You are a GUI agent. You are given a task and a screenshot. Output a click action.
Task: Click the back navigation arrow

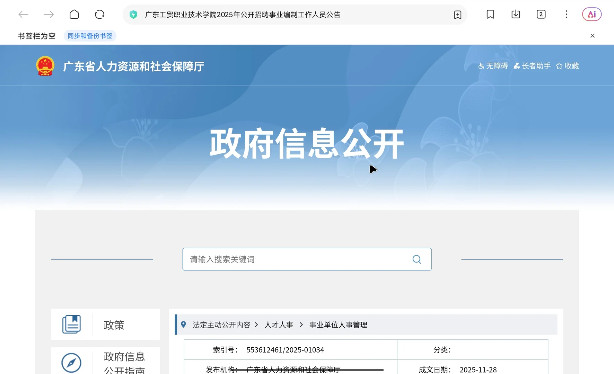[x=24, y=14]
